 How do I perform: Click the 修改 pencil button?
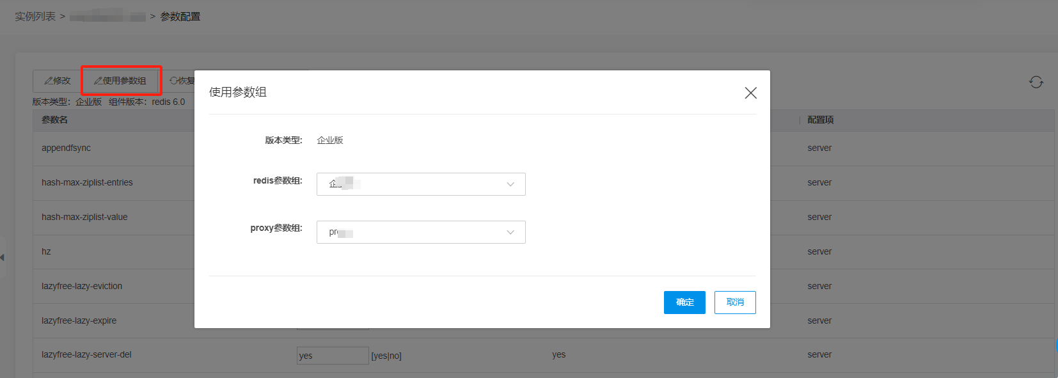(x=58, y=81)
